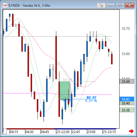Viewport: 137px width, 137px height.
Task: Click the white box at bottom-left of time axis
Action: tap(5, 131)
